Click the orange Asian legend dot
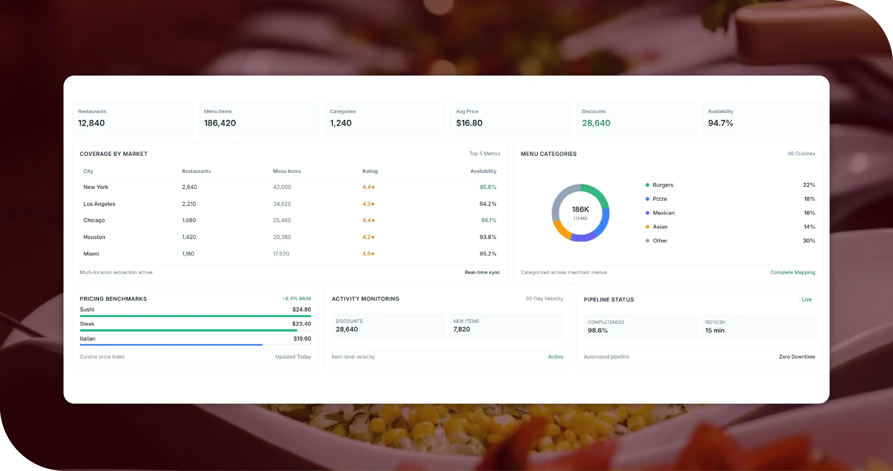The width and height of the screenshot is (893, 471). pos(647,227)
